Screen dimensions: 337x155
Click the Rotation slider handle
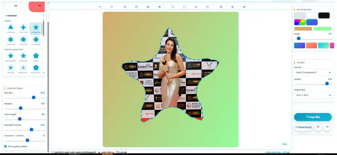click(x=21, y=108)
